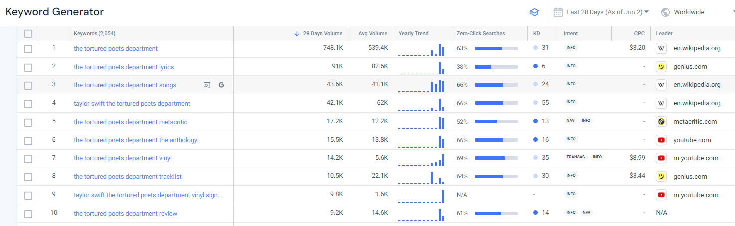This screenshot has width=735, height=226.
Task: Click NAV badge in review row
Action: pos(586,213)
